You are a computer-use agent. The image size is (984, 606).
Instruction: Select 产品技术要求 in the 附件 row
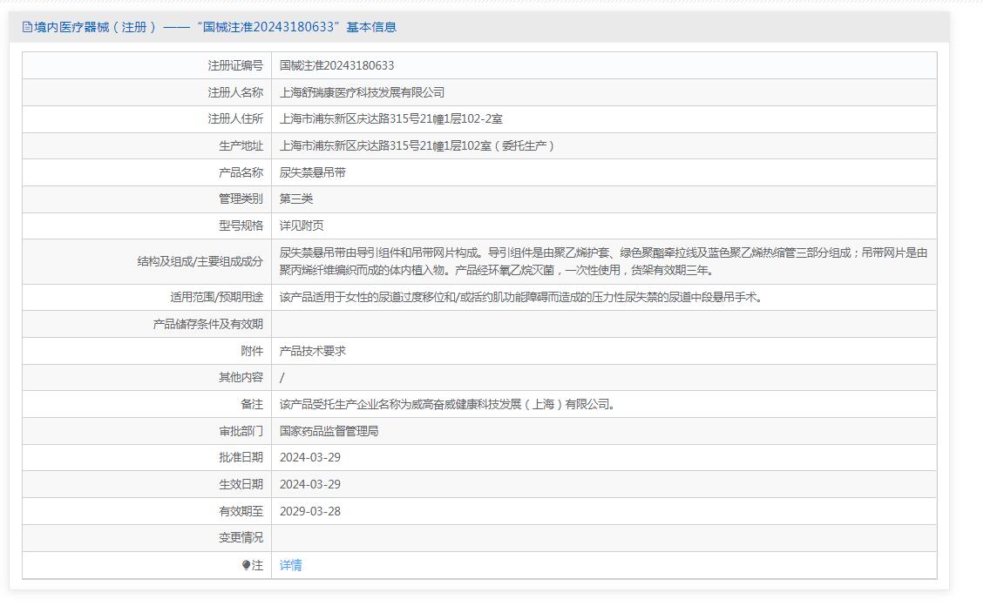coord(313,351)
